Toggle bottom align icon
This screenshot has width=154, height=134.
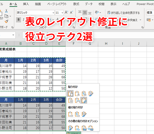90,13
